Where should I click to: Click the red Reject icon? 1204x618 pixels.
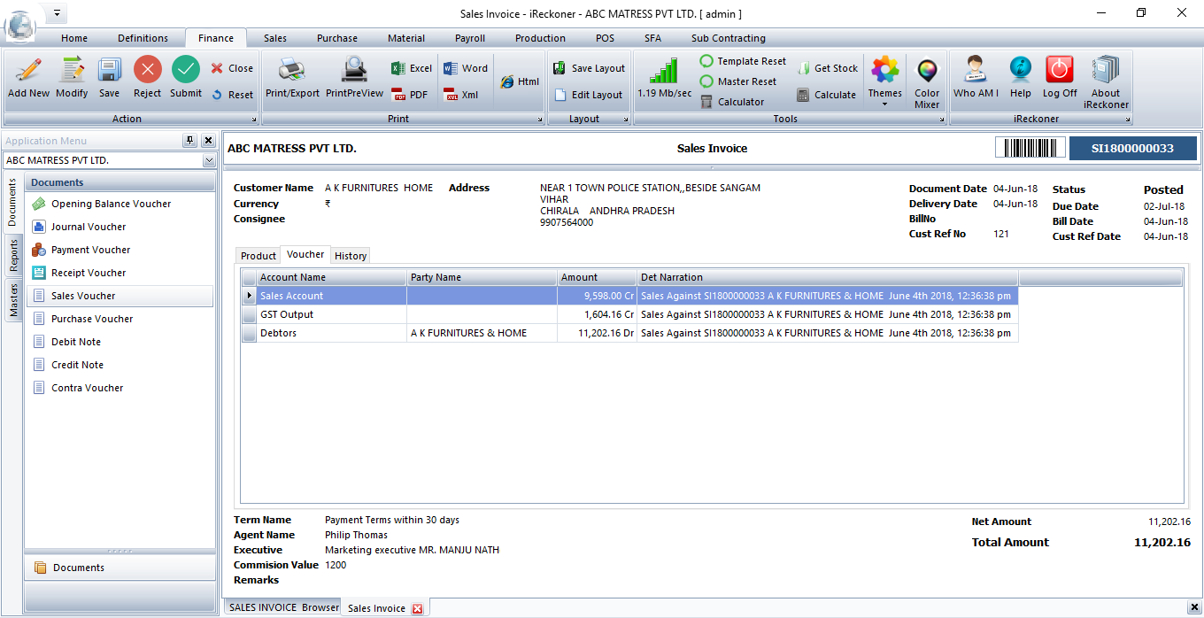tap(147, 71)
